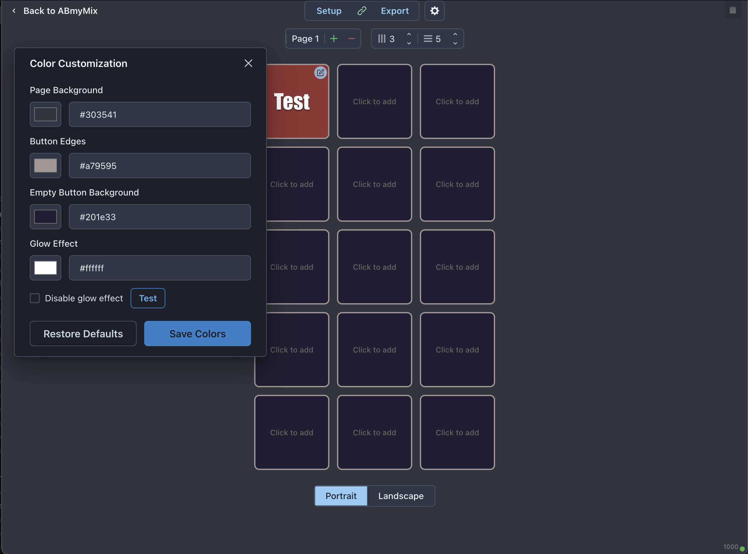This screenshot has width=748, height=554.
Task: Click the red minus remove page icon
Action: [x=351, y=39]
